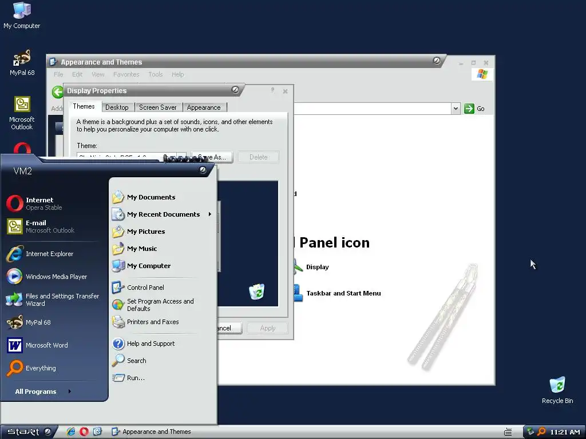Screen dimensions: 586x439
Task: Switch to Appearance tab in Display Properties
Action: point(204,107)
